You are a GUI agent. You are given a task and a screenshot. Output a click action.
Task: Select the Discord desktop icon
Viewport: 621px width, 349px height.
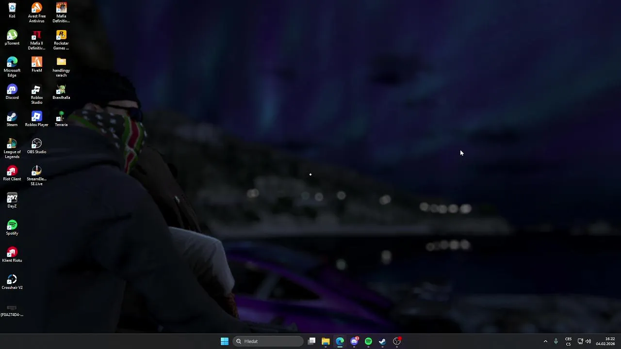(12, 92)
